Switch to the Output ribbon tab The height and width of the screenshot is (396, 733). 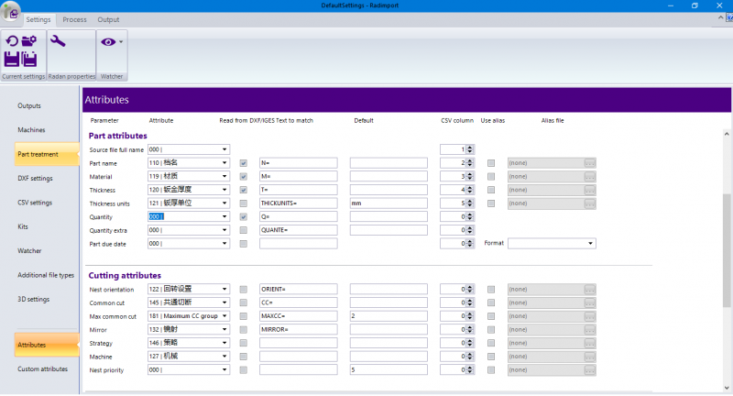[x=108, y=19]
